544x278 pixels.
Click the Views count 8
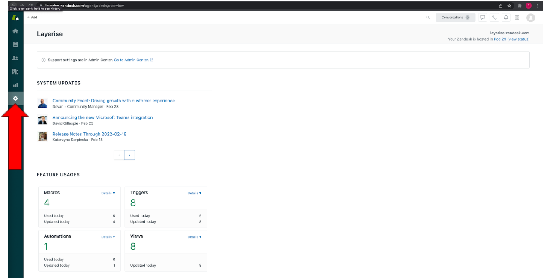[133, 246]
